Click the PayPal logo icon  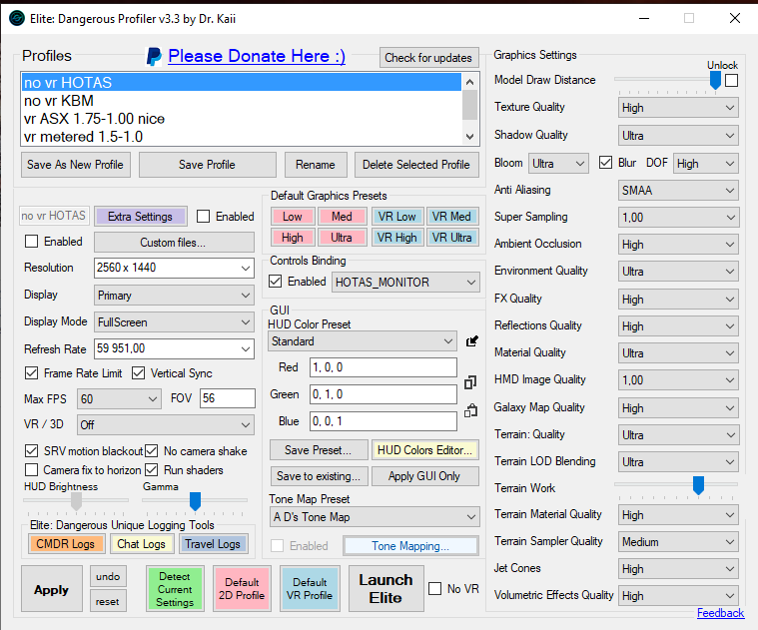pos(154,57)
